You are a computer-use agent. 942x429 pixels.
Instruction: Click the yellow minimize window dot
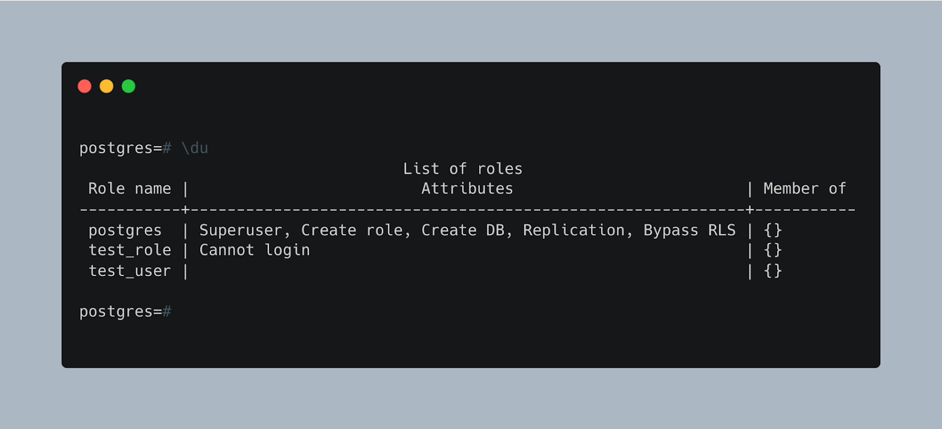(x=107, y=87)
